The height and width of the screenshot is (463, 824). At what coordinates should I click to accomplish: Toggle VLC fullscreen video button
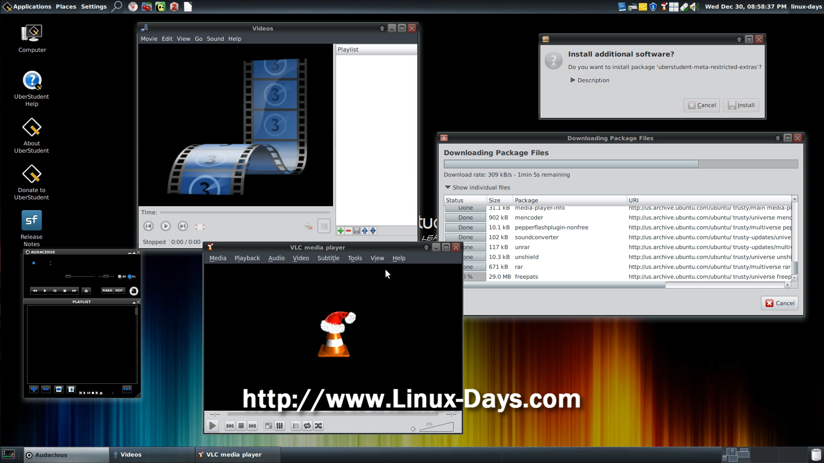coord(268,426)
